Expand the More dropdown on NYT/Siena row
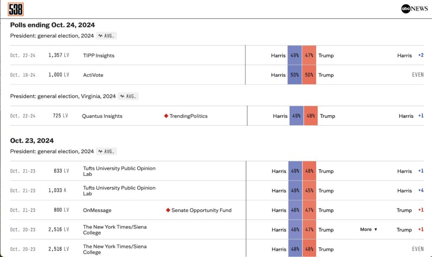This screenshot has width=432, height=257. pos(369,230)
